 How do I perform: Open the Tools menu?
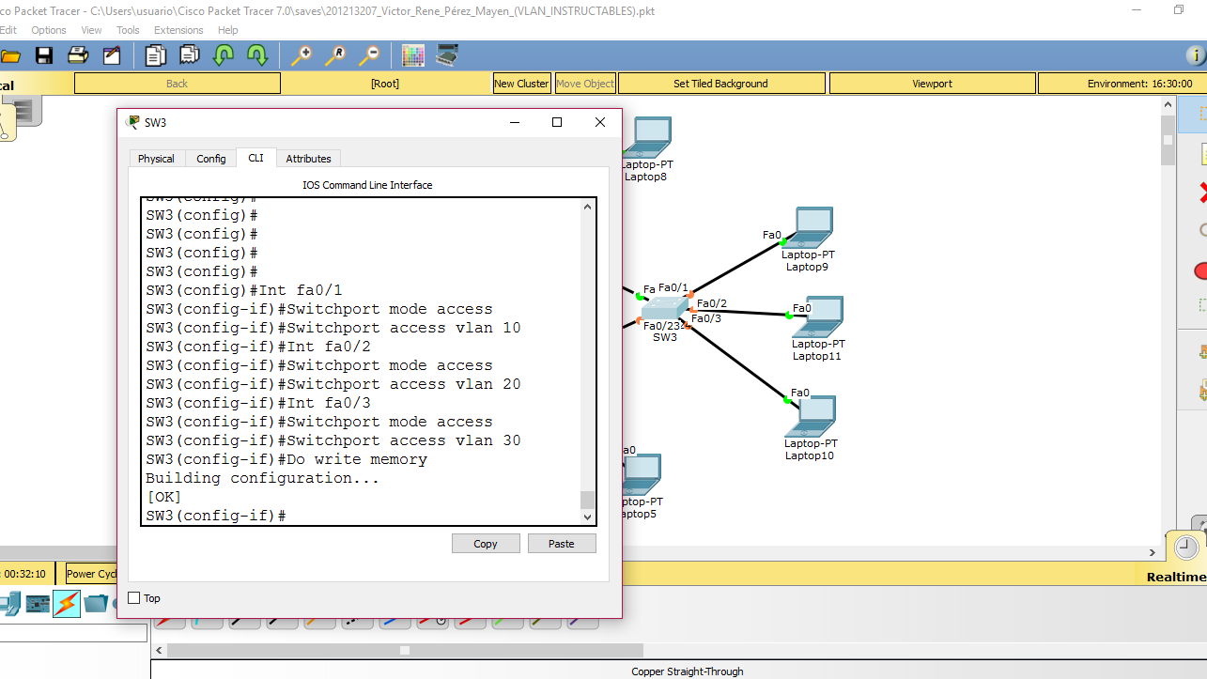click(x=128, y=30)
